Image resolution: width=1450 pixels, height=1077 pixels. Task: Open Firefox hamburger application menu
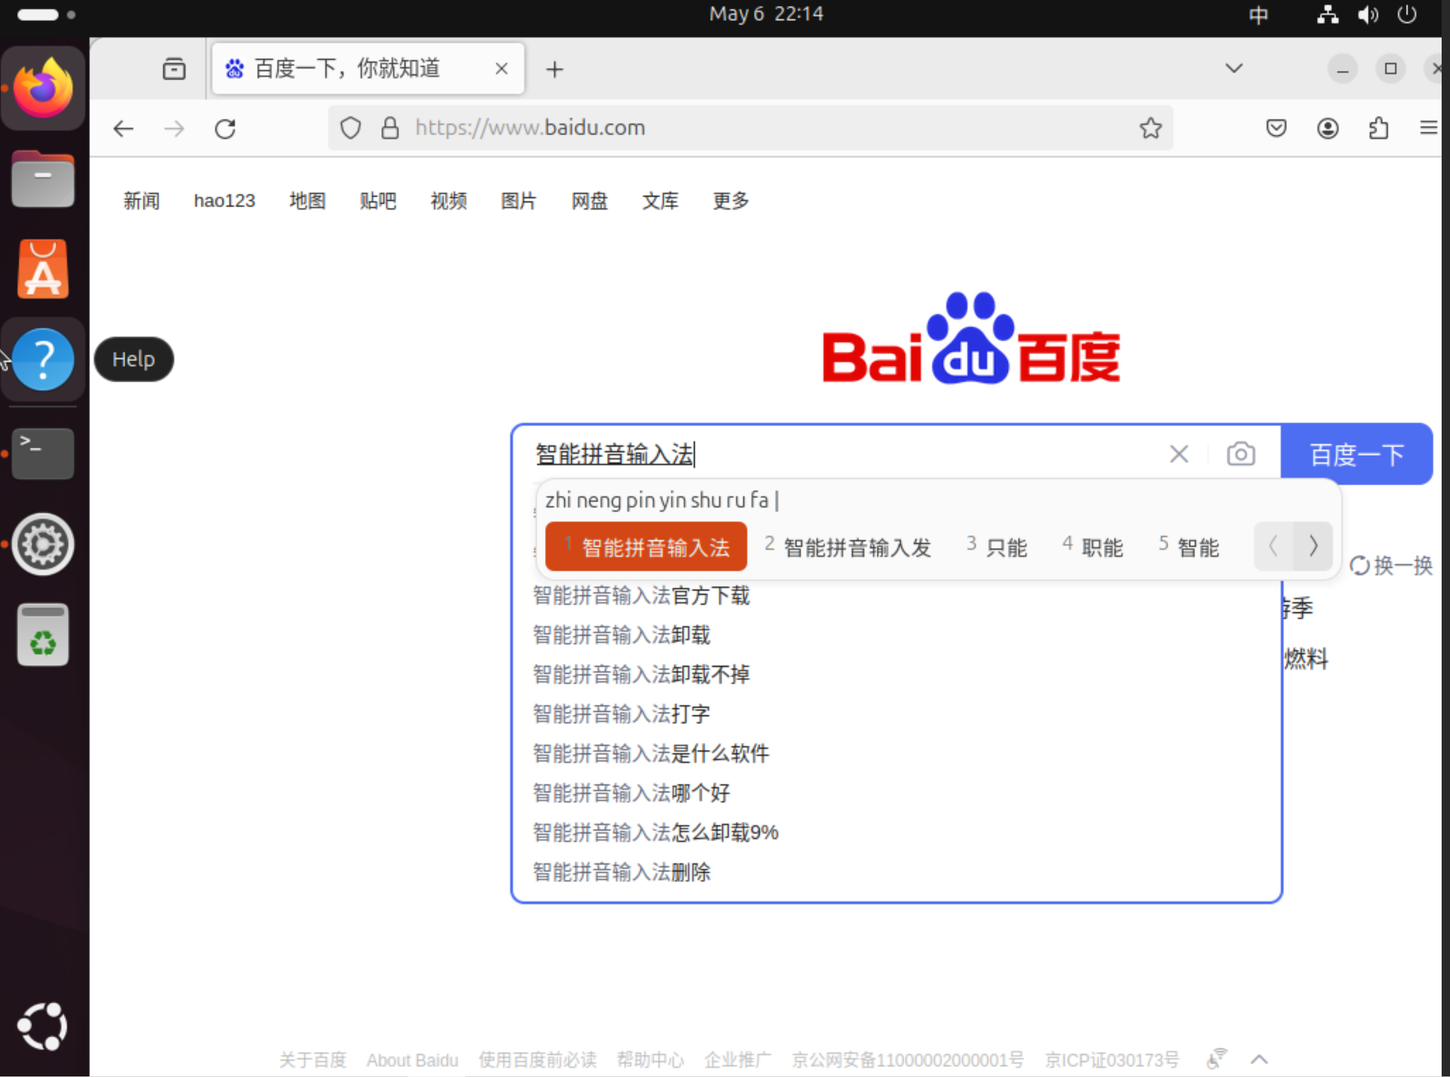click(x=1429, y=128)
